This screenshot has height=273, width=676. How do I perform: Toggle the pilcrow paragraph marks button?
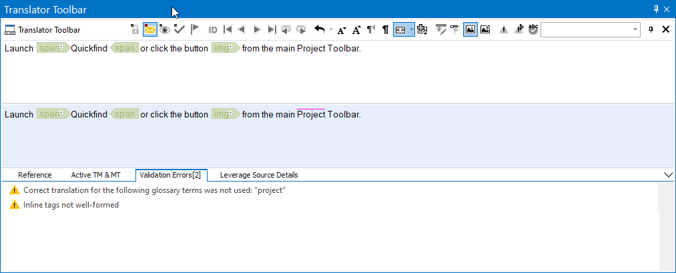[x=386, y=29]
